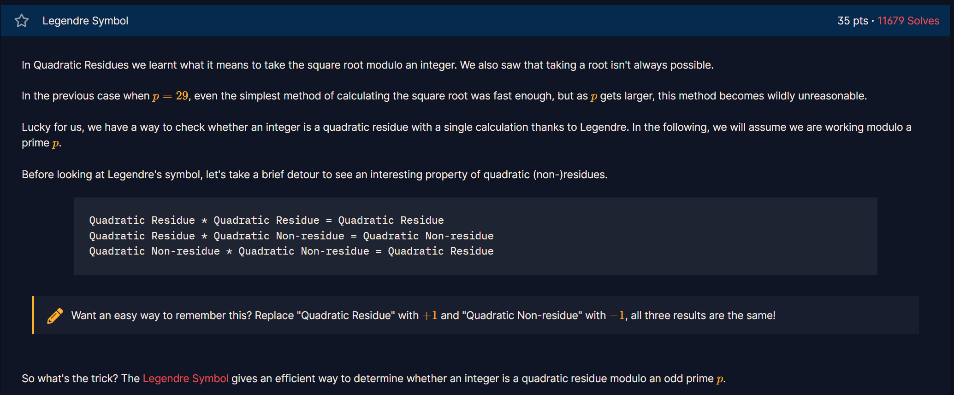Click the p = 29 formula
The image size is (954, 395).
tap(170, 96)
